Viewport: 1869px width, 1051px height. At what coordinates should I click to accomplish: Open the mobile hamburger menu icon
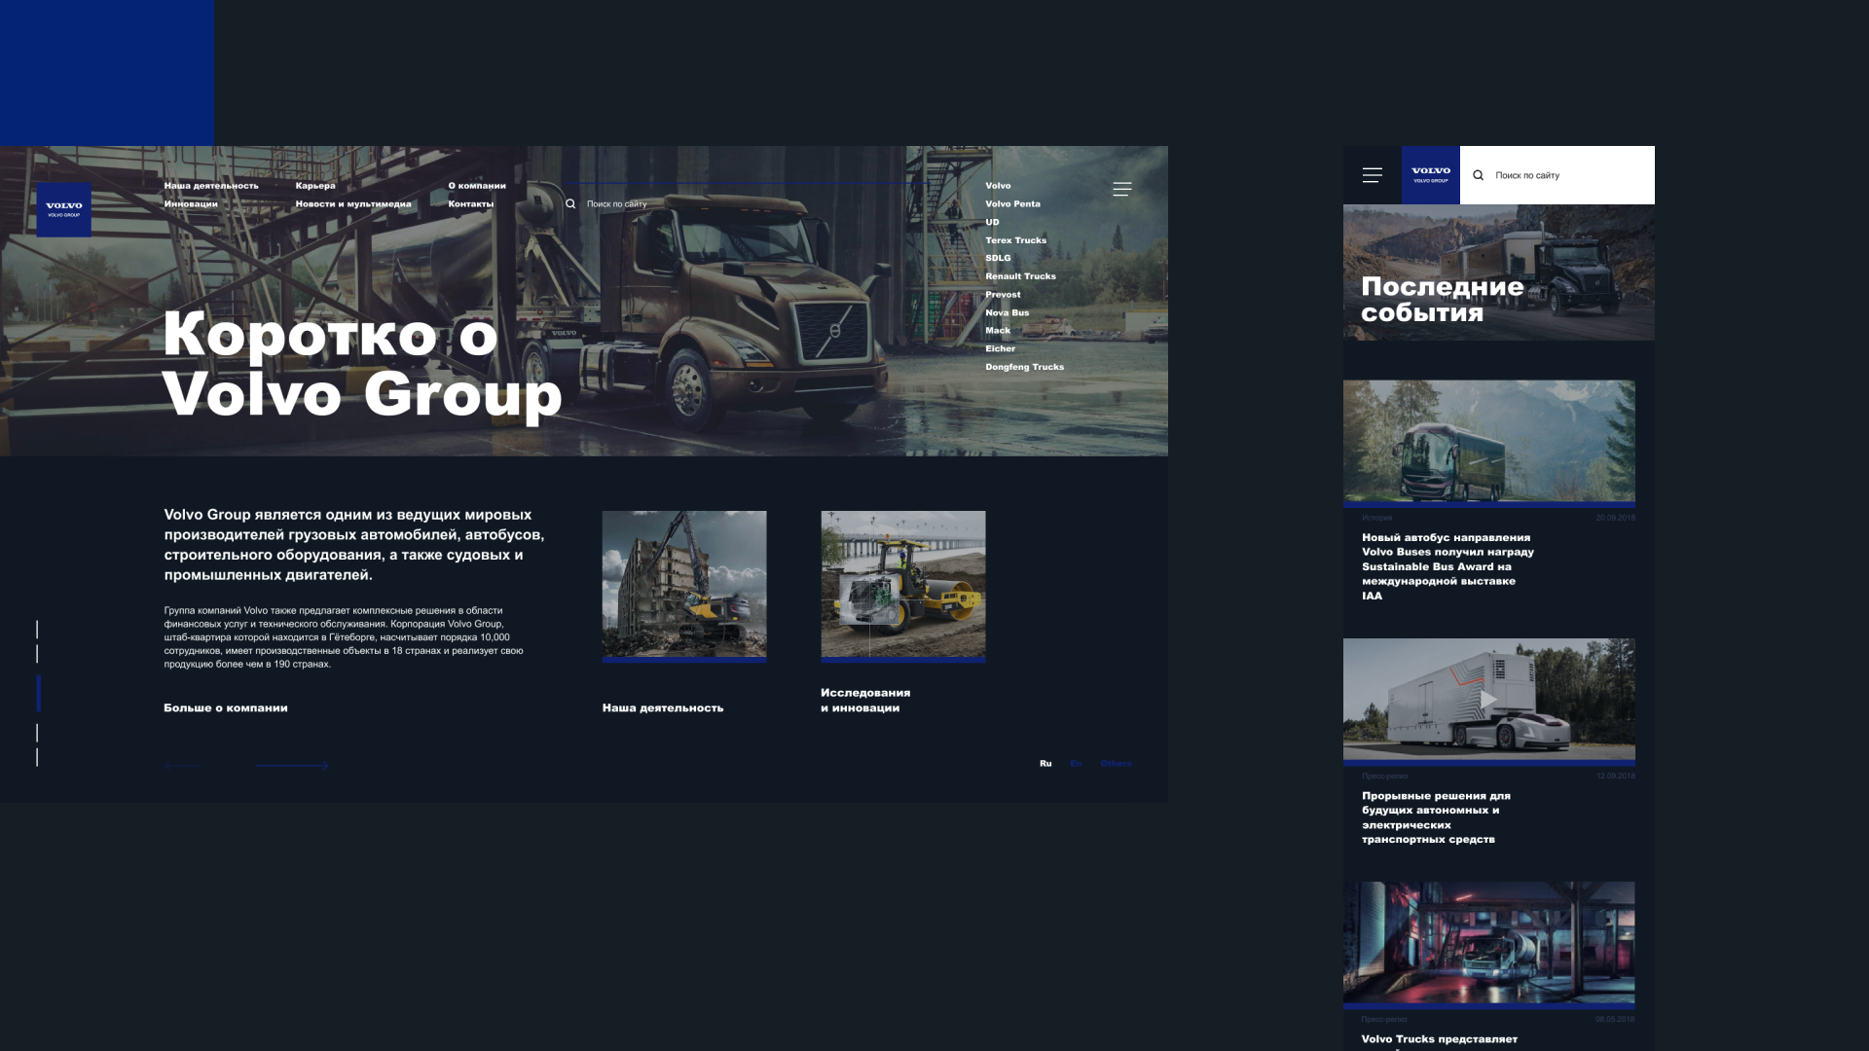[1372, 175]
